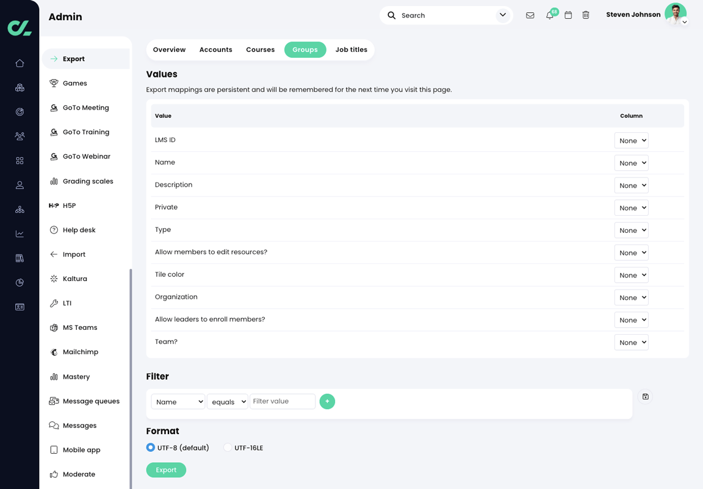Click the Export button at the bottom
The width and height of the screenshot is (703, 489).
pyautogui.click(x=166, y=469)
